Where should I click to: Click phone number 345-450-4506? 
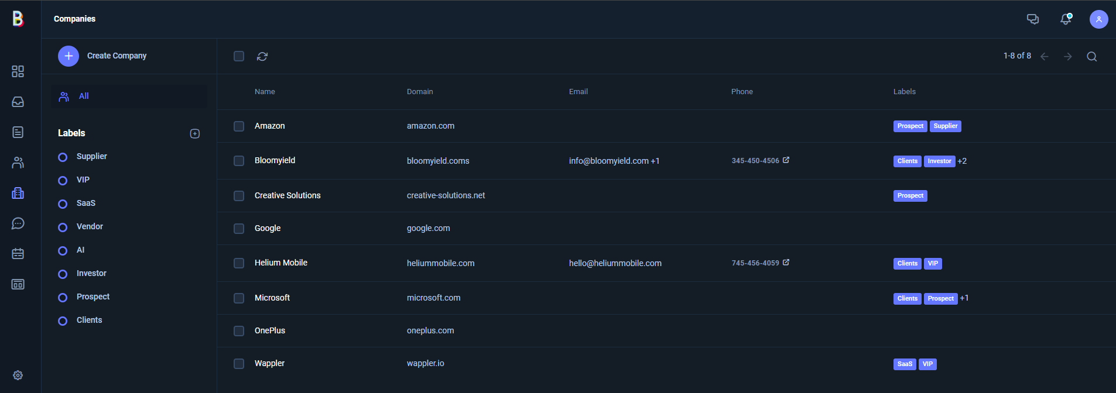tap(755, 161)
